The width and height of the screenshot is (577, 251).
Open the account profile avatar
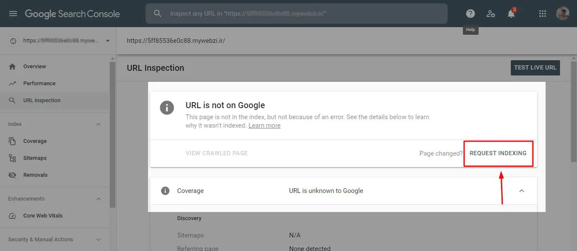pyautogui.click(x=563, y=14)
